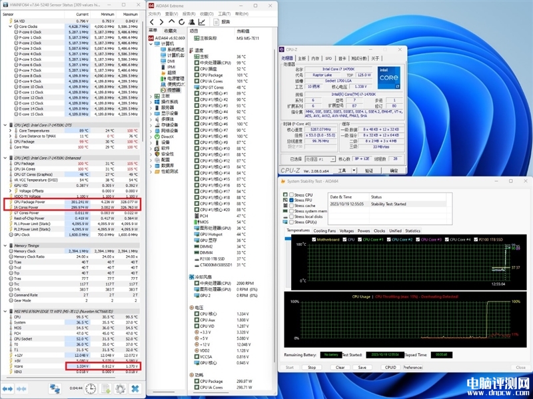The image size is (533, 399).
Task: Enable Stress CPU checkbox
Action: pos(291,195)
